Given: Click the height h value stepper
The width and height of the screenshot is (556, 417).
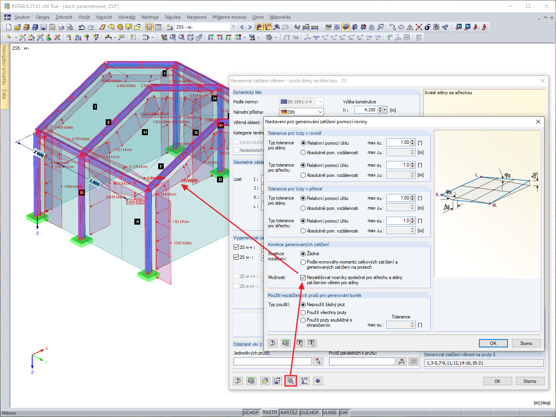Looking at the screenshot, I should pyautogui.click(x=380, y=110).
